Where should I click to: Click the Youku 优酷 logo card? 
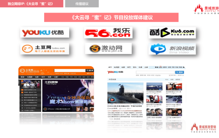(45, 32)
